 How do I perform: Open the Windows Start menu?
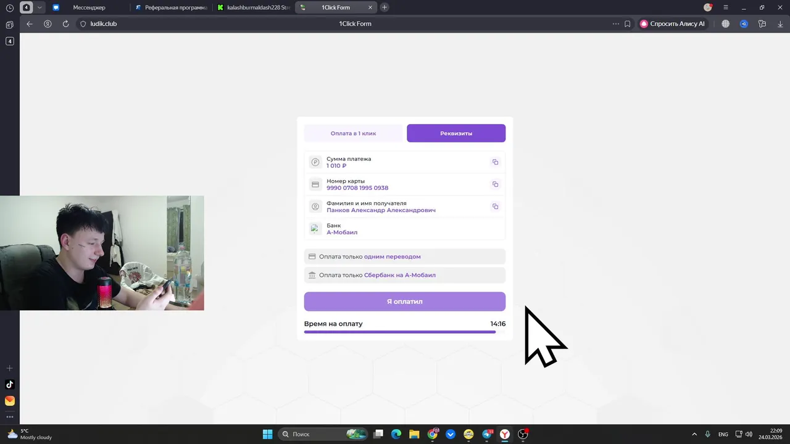(x=267, y=434)
